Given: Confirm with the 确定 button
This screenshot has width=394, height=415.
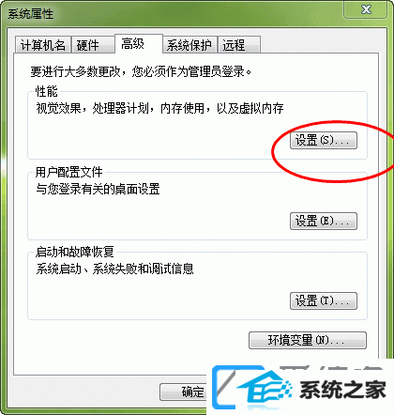Looking at the screenshot, I should click(183, 392).
